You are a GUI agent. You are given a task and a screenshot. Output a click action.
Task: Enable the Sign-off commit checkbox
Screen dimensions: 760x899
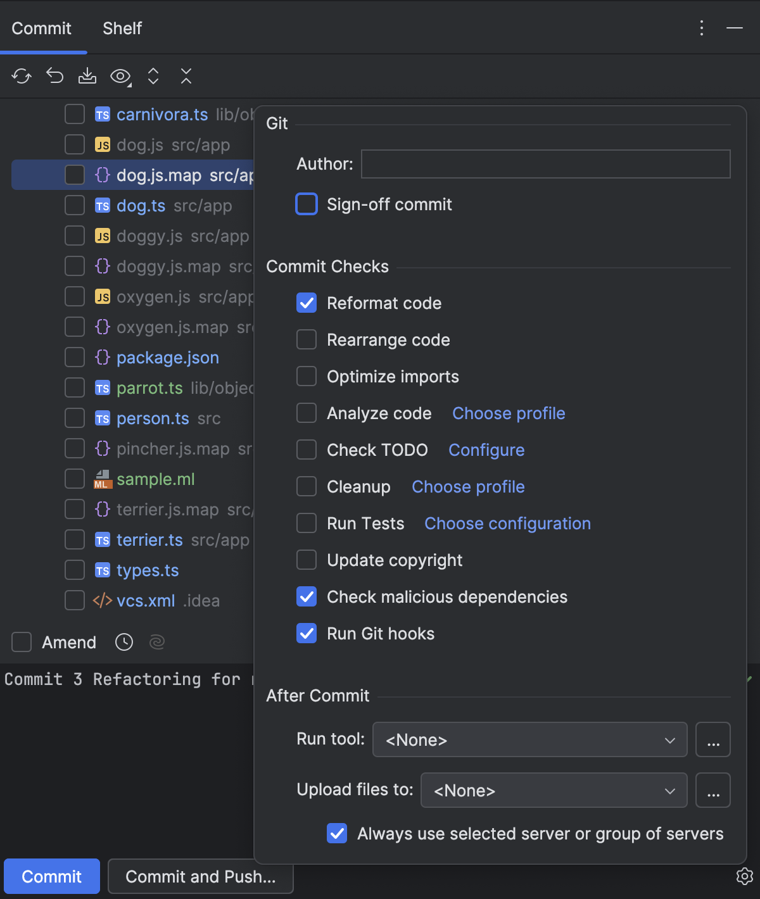(306, 204)
